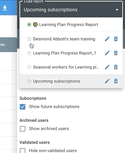Check Hide non-validated users
Image resolution: width=125 pixels, height=153 pixels.
pyautogui.click(x=23, y=151)
